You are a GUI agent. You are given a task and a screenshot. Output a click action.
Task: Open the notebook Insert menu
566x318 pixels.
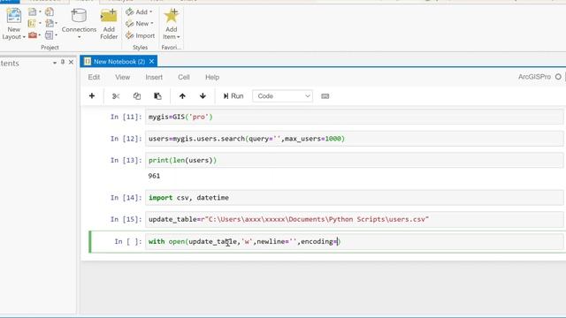tap(154, 77)
